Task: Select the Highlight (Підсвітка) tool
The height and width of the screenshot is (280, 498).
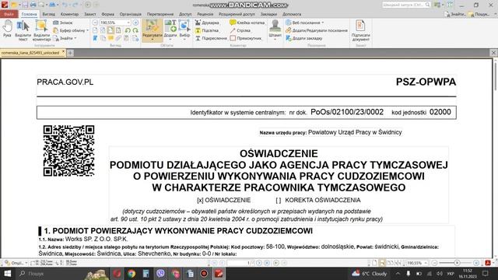Action: point(207,30)
